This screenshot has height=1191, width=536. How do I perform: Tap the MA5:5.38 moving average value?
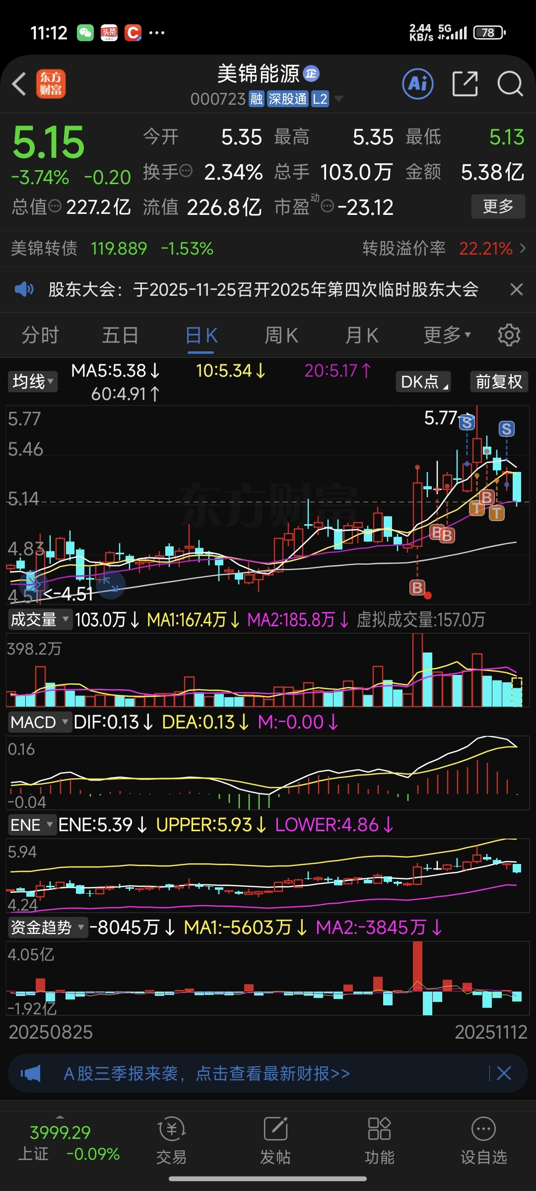point(115,371)
